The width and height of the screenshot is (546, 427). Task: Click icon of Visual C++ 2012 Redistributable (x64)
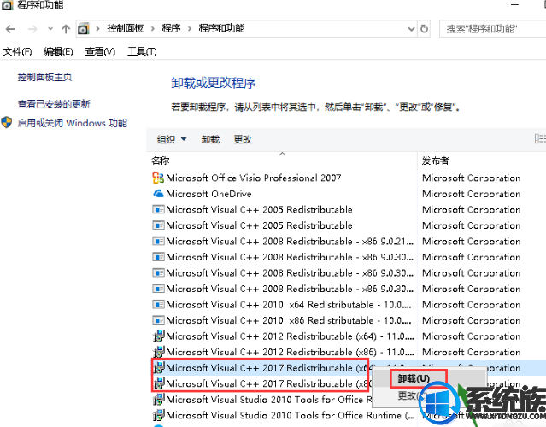coord(158,336)
